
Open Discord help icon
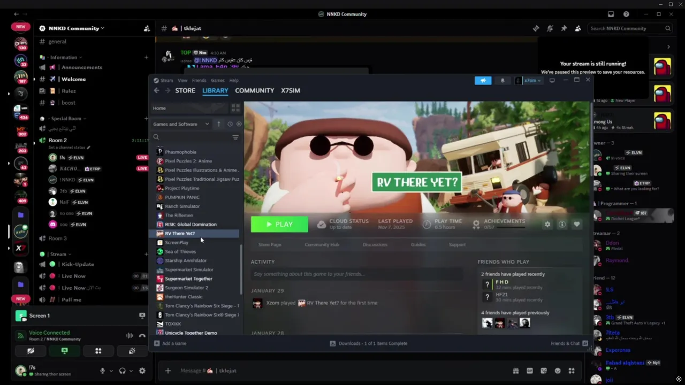[x=626, y=14]
